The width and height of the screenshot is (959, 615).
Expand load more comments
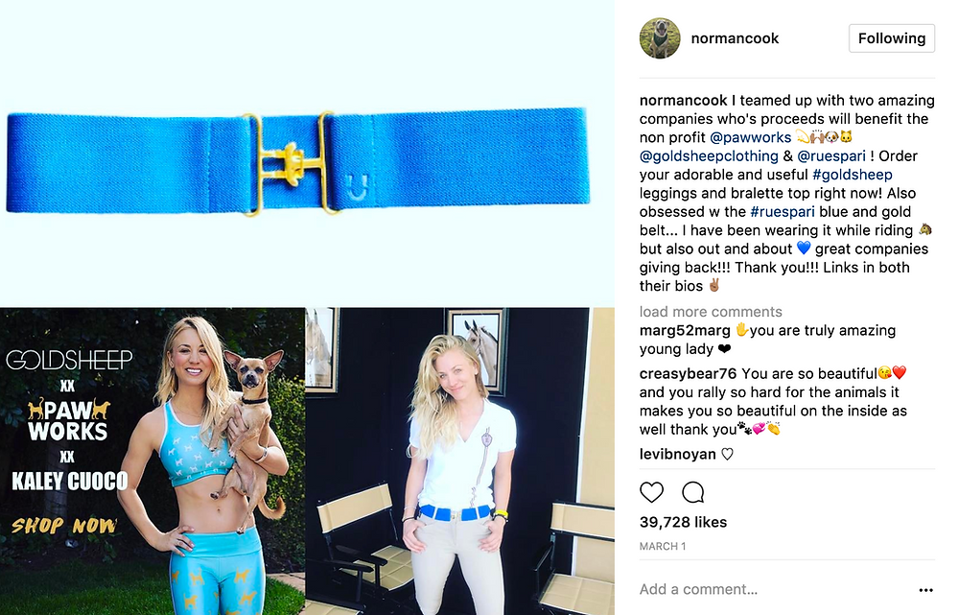[711, 312]
